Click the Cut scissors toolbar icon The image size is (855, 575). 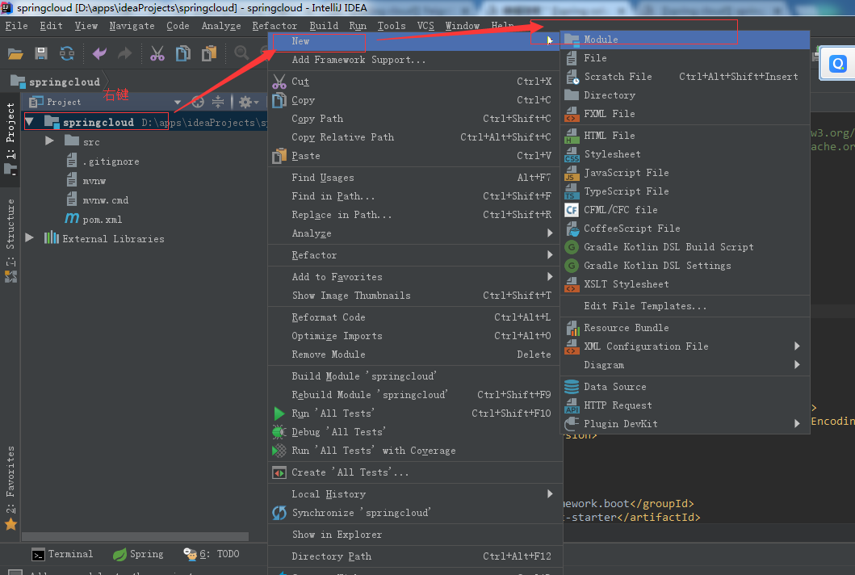point(157,53)
